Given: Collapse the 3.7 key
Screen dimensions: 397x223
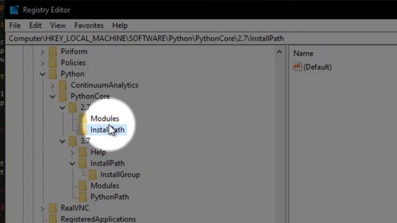Looking at the screenshot, I should tap(62, 141).
